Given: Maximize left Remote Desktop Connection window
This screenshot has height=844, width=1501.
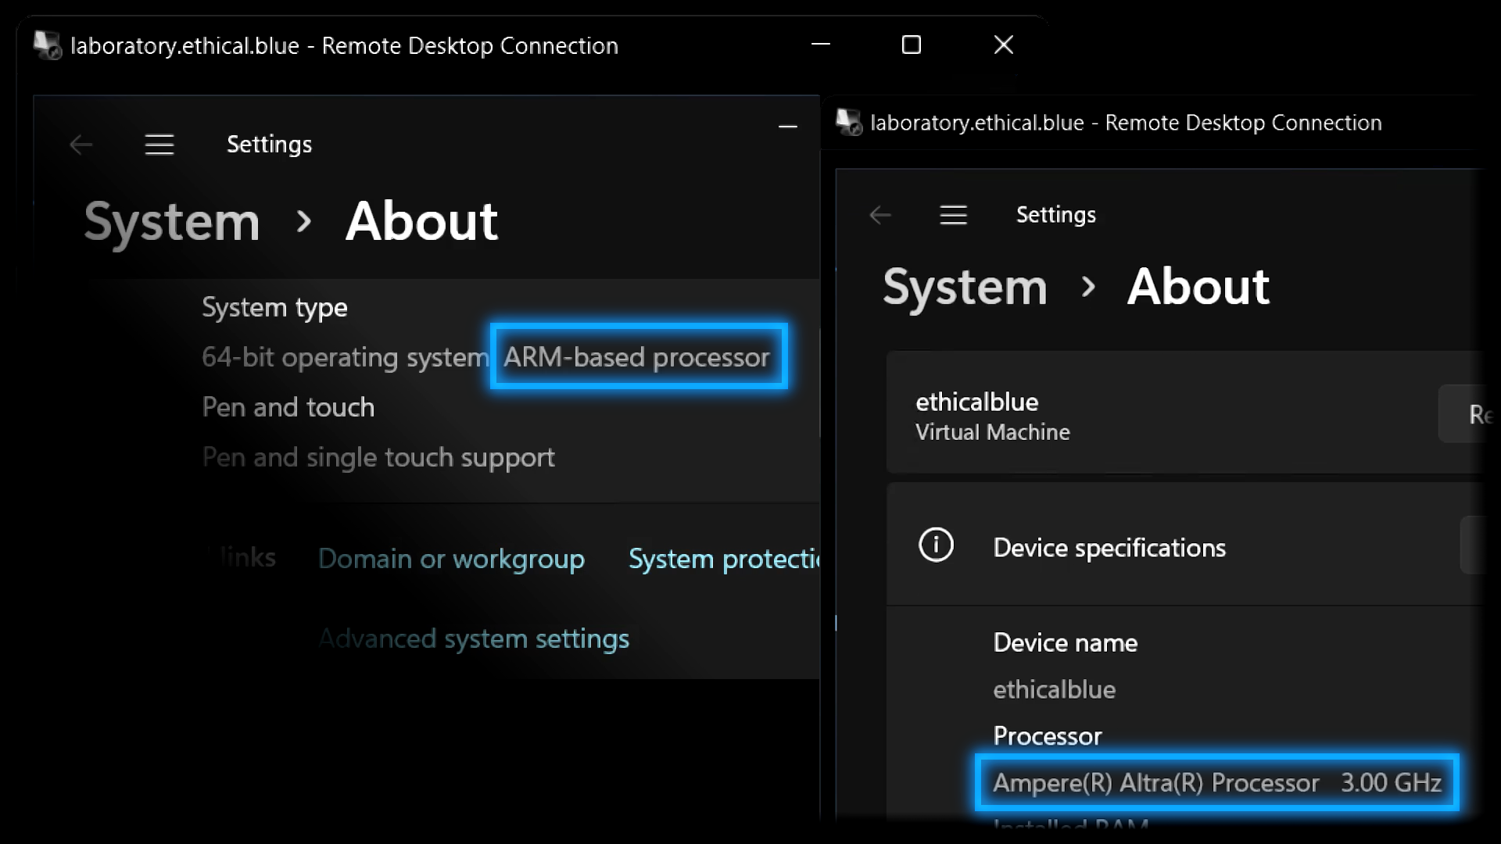Looking at the screenshot, I should pyautogui.click(x=912, y=45).
